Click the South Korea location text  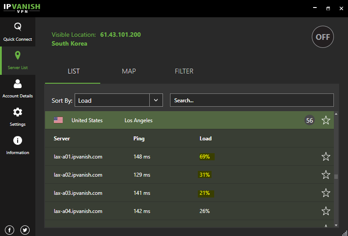click(x=69, y=43)
